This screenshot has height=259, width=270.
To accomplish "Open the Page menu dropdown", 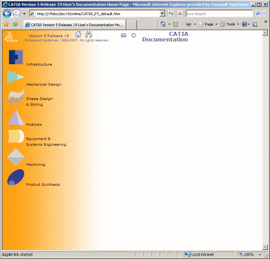I will click(208, 24).
